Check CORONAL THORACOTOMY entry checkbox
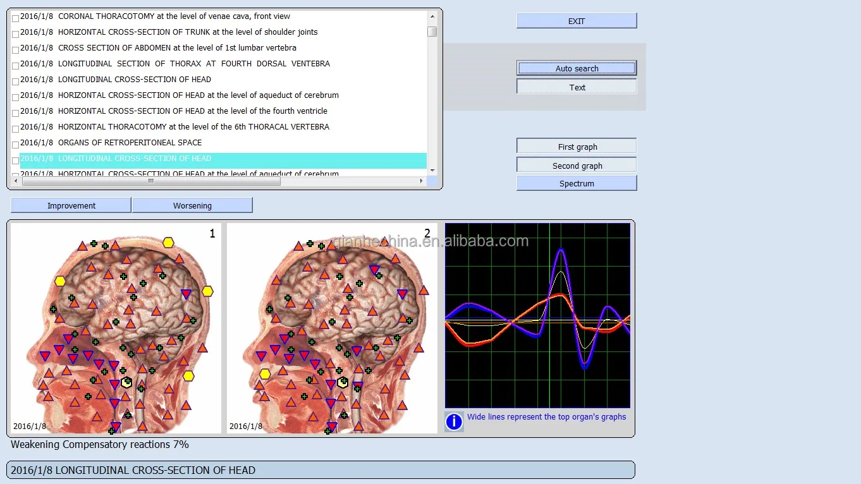This screenshot has height=484, width=861. [x=16, y=18]
